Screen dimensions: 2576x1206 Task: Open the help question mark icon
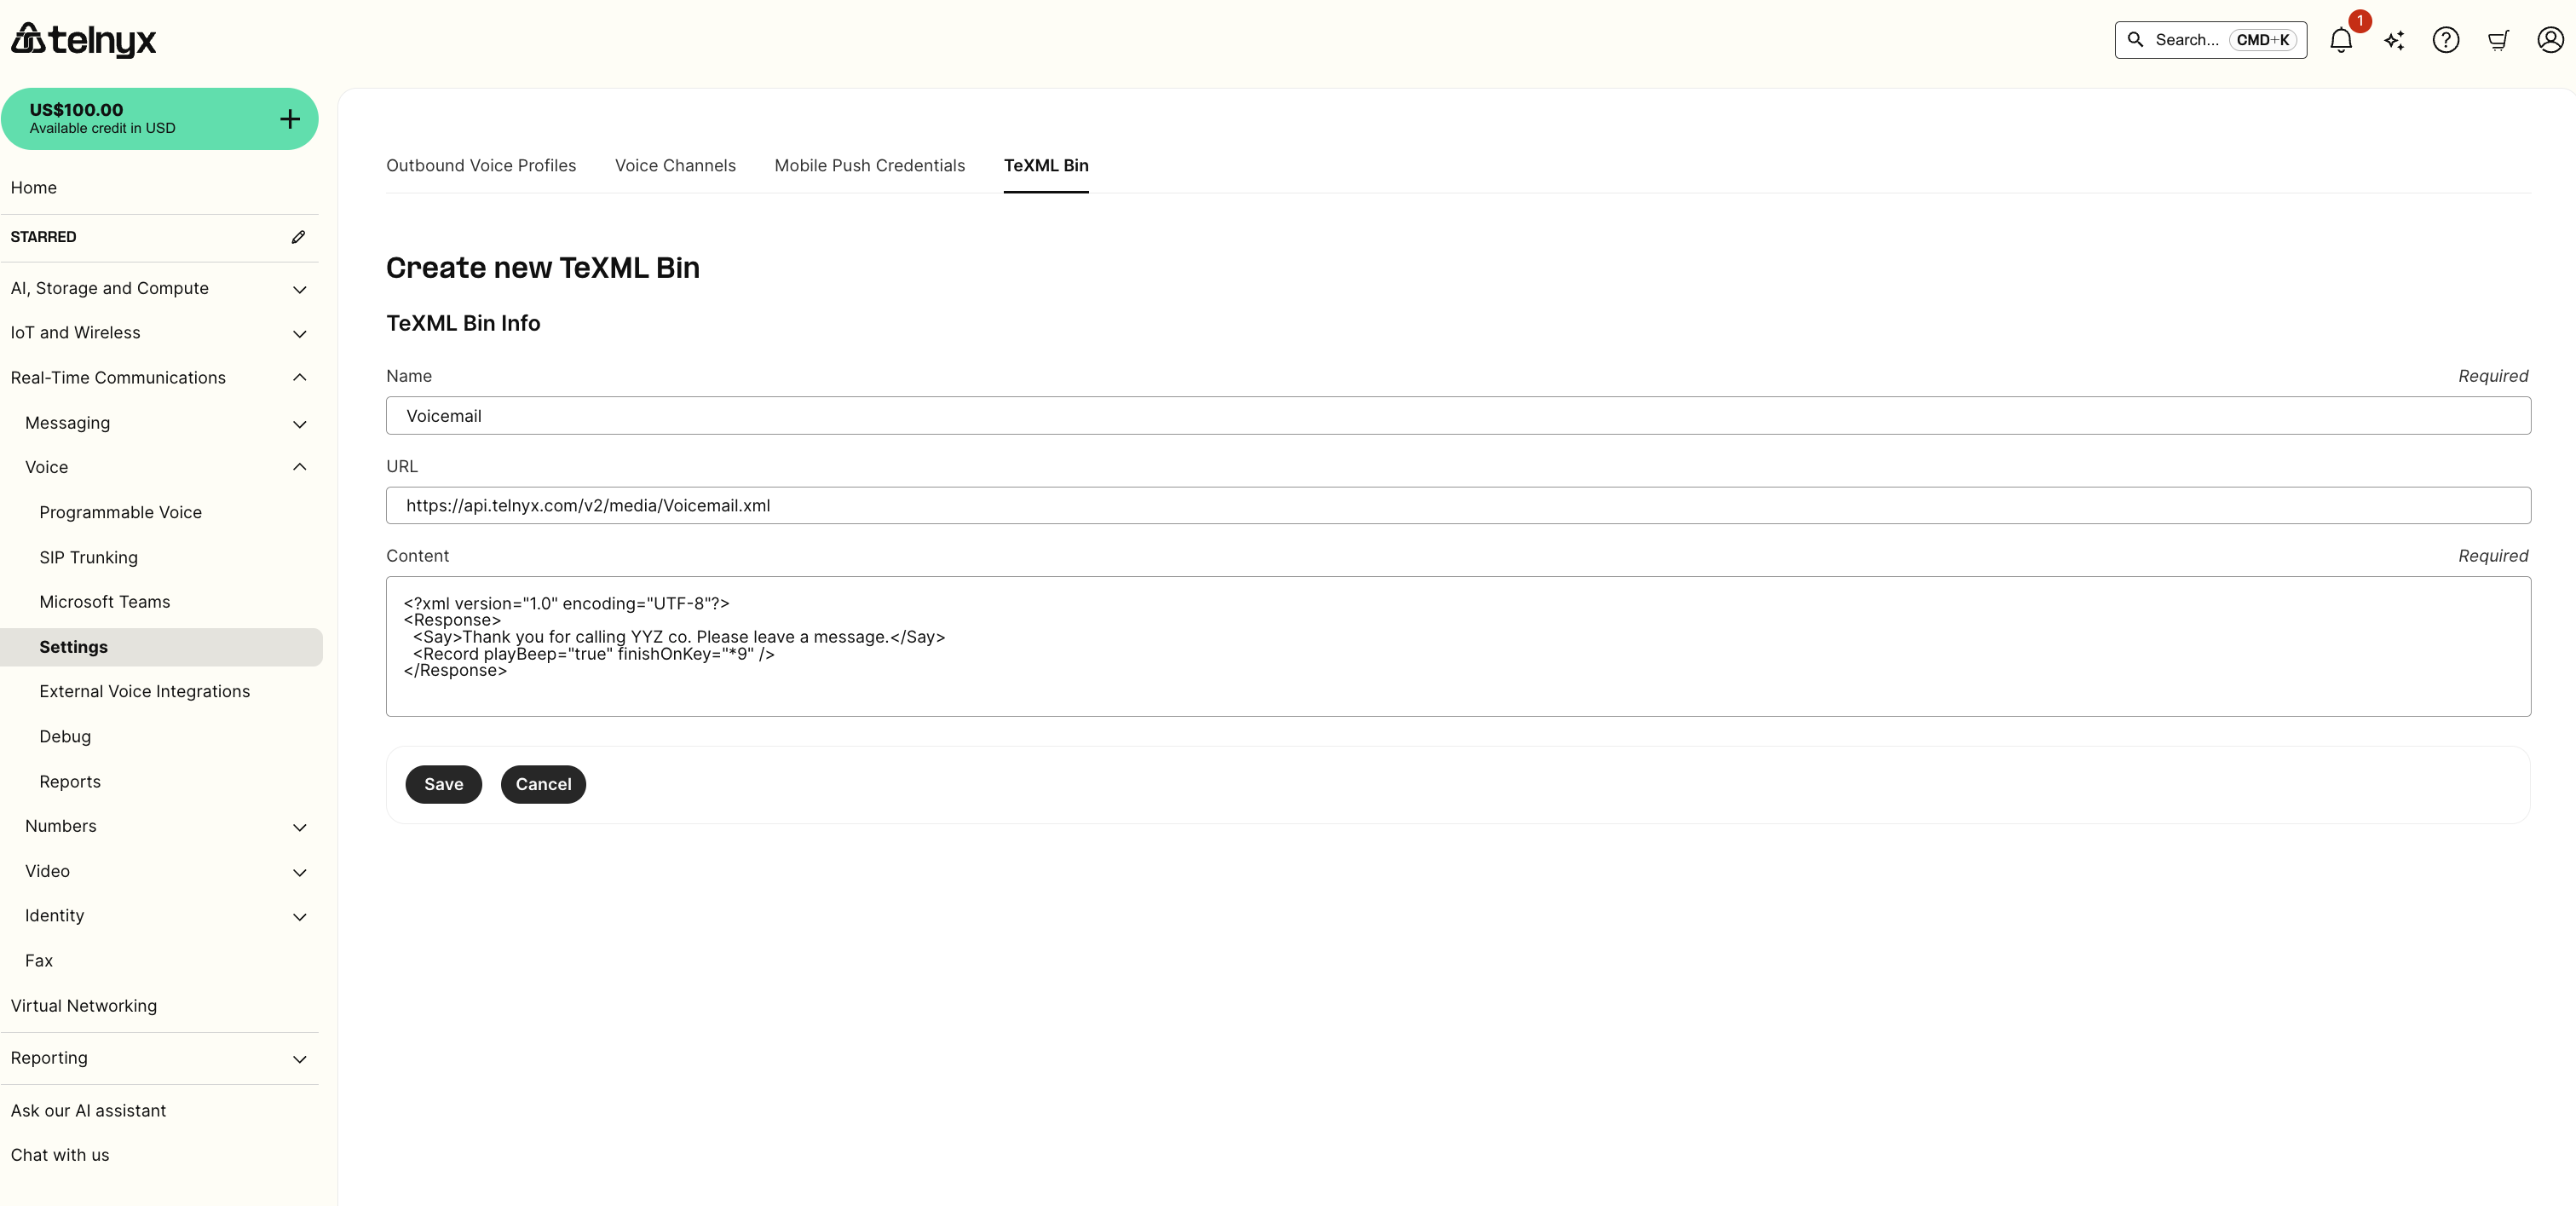pos(2446,40)
